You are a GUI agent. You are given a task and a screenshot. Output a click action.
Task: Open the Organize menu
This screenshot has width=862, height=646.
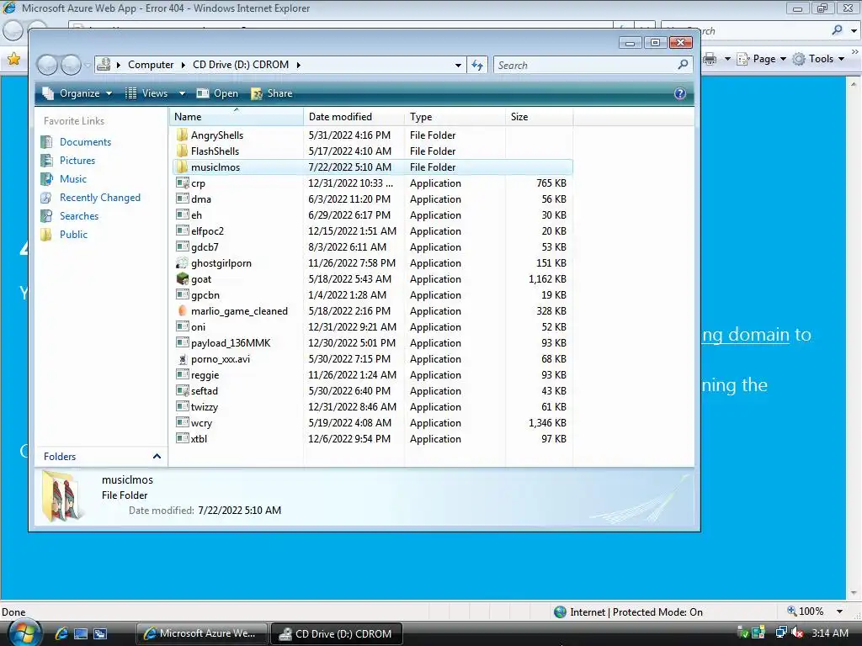(77, 93)
